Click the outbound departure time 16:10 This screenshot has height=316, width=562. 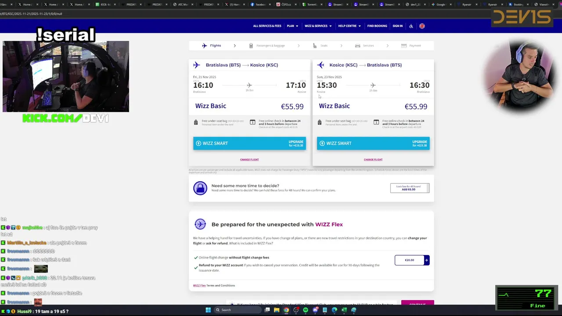(203, 86)
